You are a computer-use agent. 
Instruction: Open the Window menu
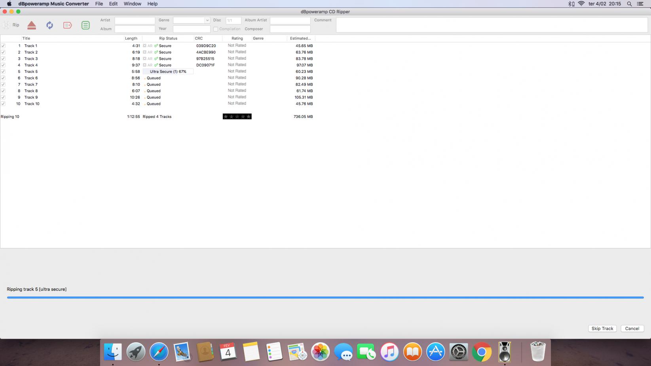point(132,4)
